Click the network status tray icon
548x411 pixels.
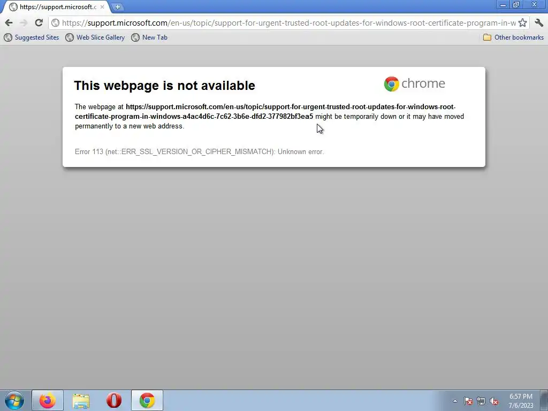(x=481, y=401)
